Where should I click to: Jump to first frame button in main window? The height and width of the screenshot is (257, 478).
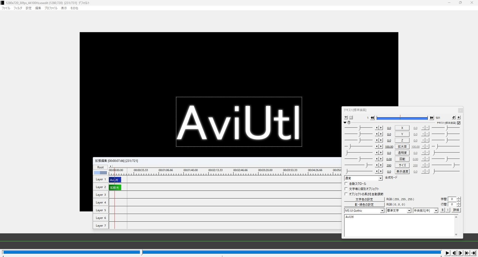(467, 253)
